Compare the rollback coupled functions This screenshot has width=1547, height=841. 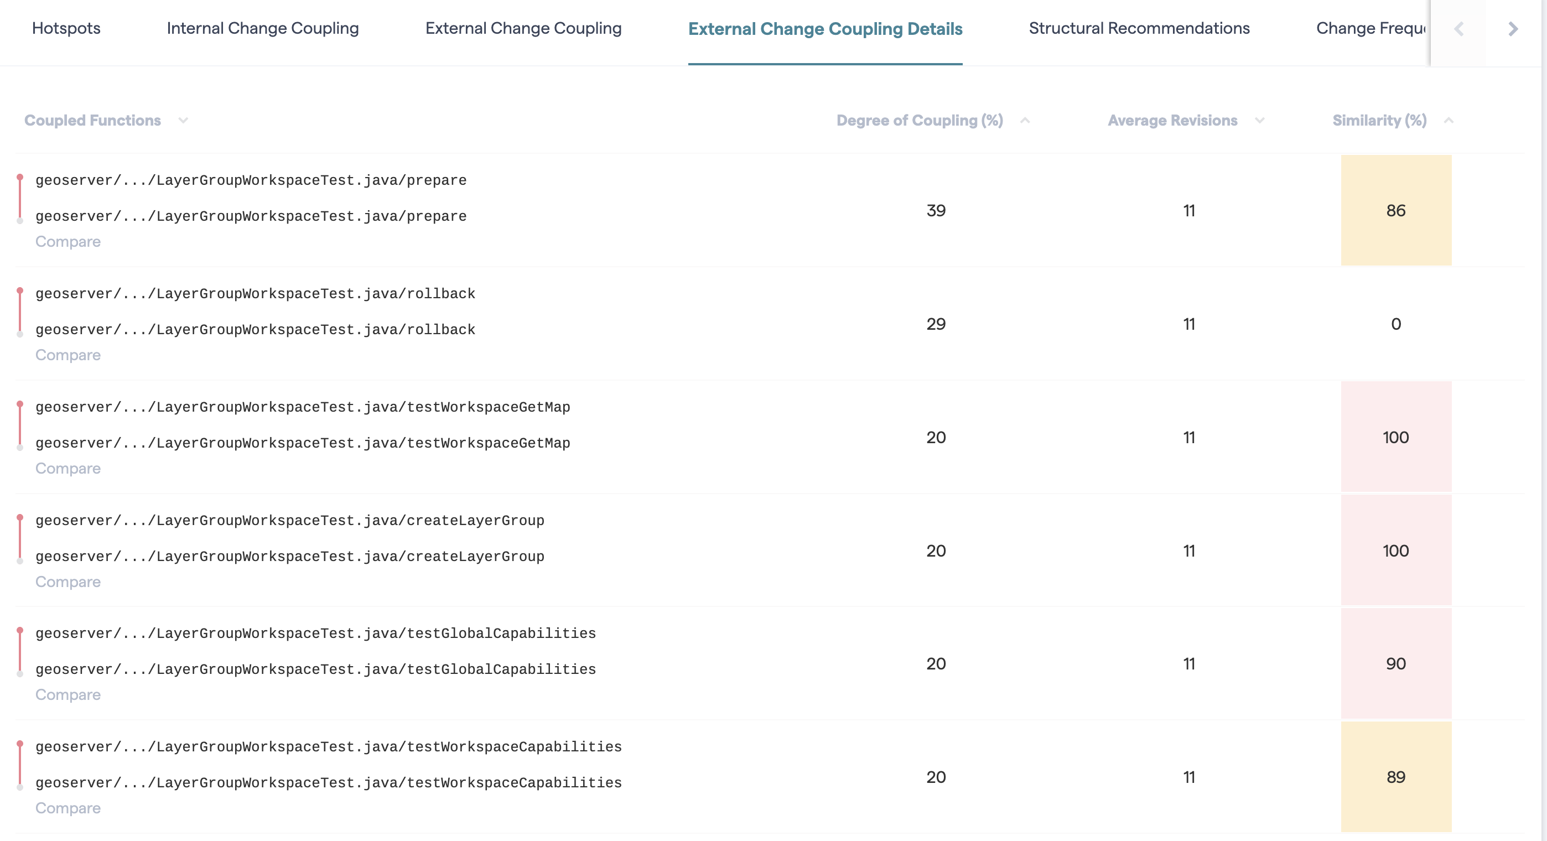[68, 355]
